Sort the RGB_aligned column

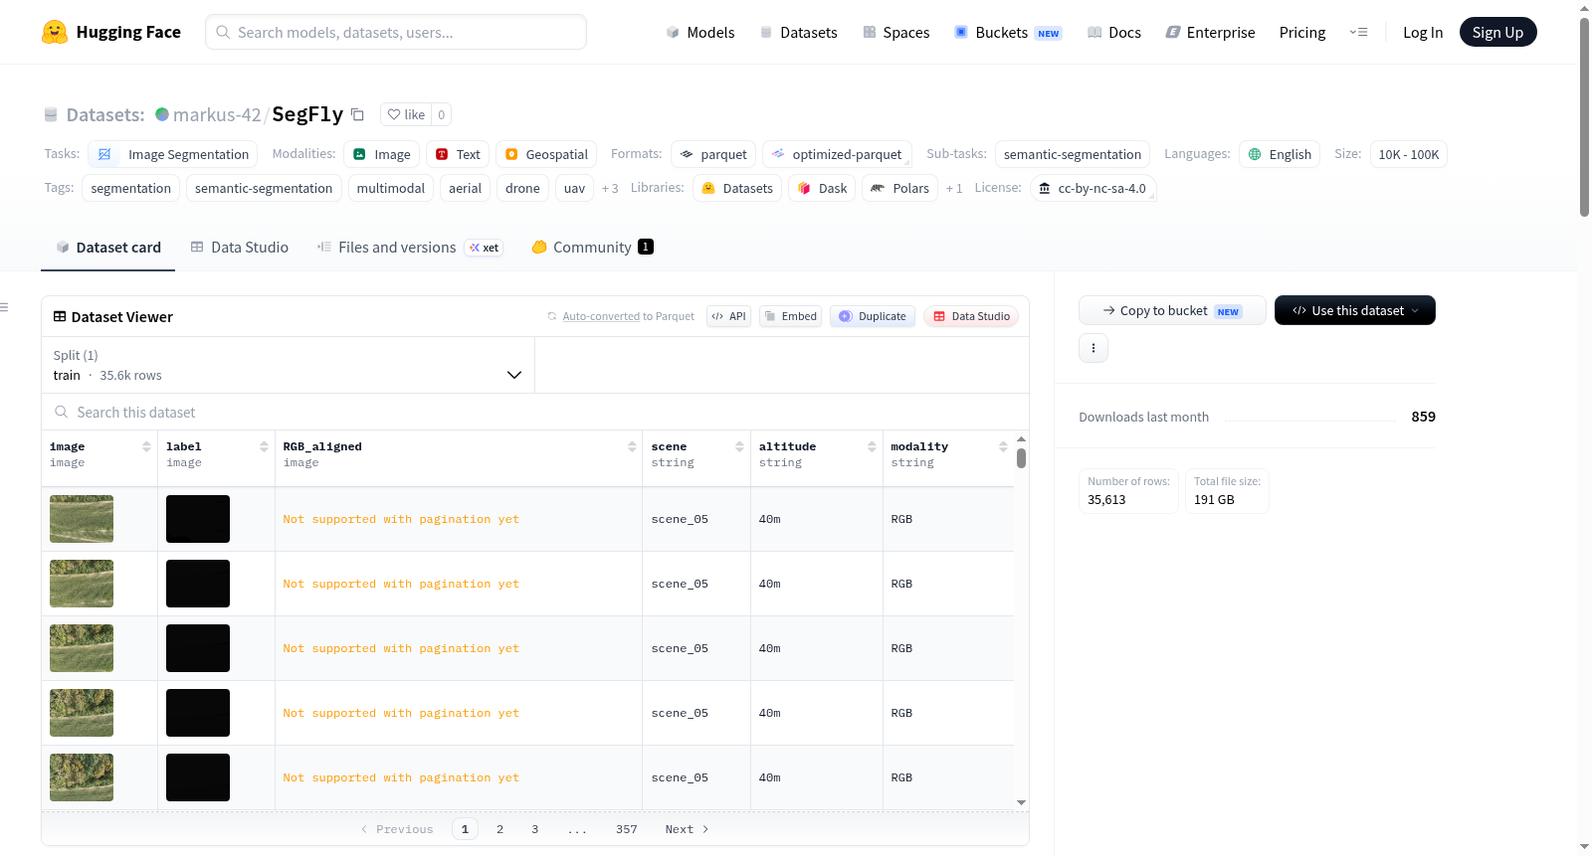632,447
